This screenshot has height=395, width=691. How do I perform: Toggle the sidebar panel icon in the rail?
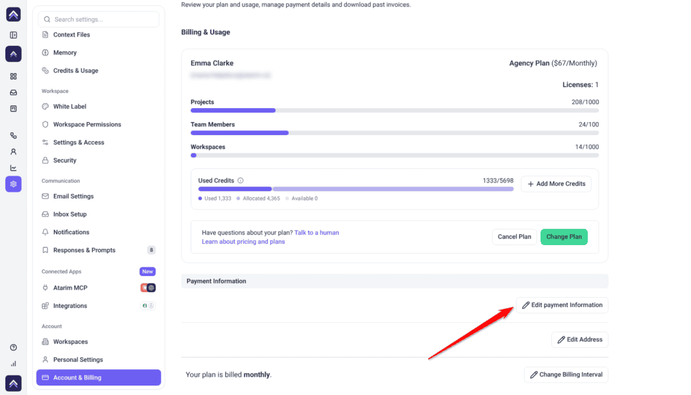click(13, 35)
